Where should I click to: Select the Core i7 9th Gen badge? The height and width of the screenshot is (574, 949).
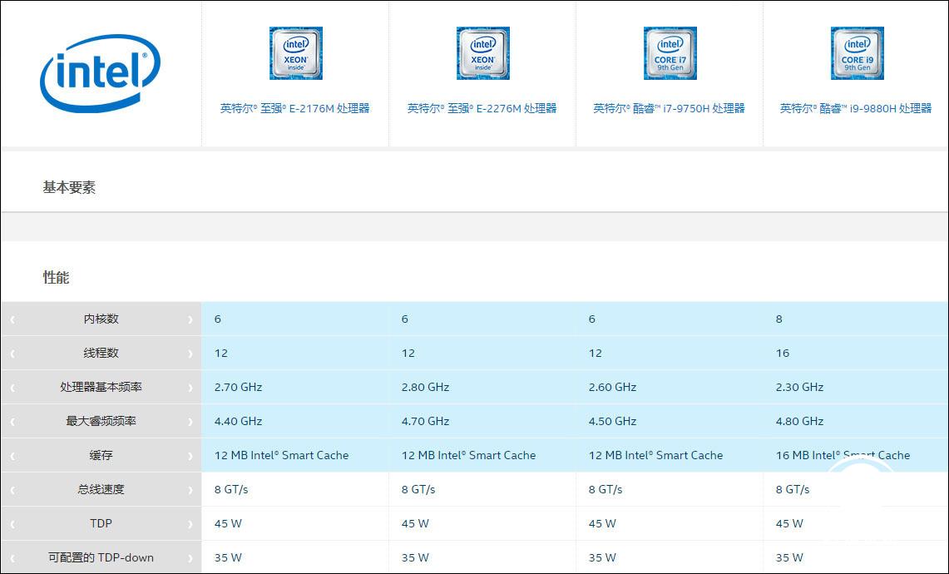(x=670, y=53)
